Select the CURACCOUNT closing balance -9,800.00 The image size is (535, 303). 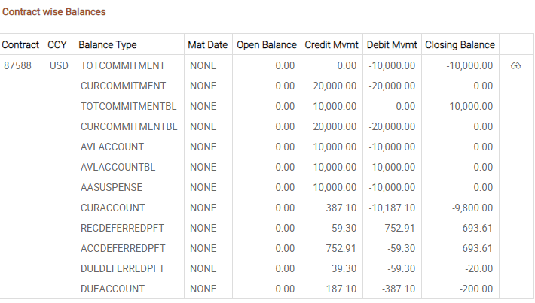472,208
